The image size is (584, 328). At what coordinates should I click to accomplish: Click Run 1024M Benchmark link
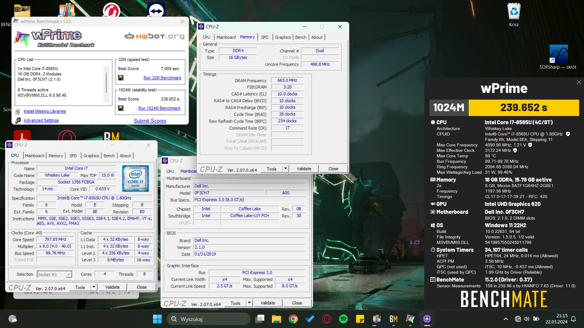[159, 108]
